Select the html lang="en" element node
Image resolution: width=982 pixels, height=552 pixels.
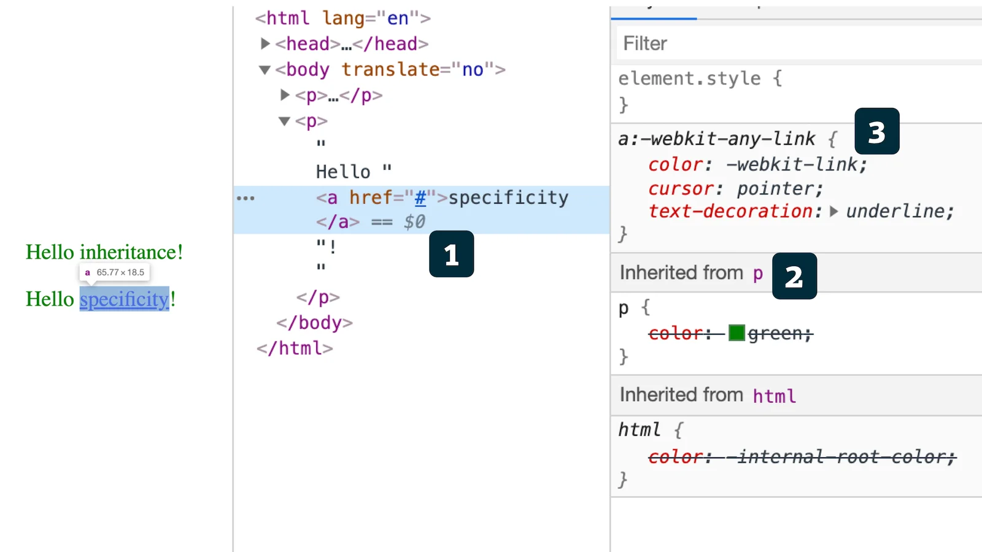coord(342,18)
